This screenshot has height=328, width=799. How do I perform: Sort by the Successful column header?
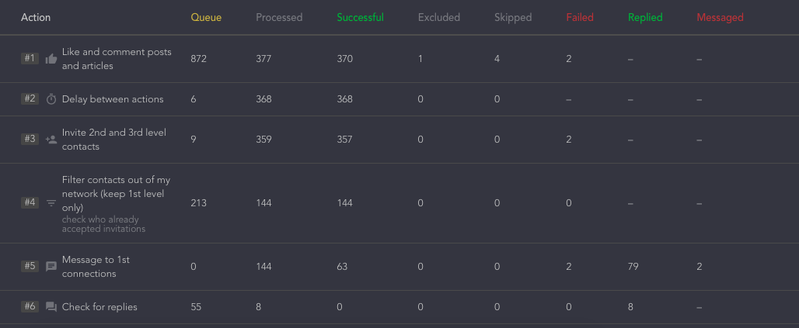(x=361, y=17)
